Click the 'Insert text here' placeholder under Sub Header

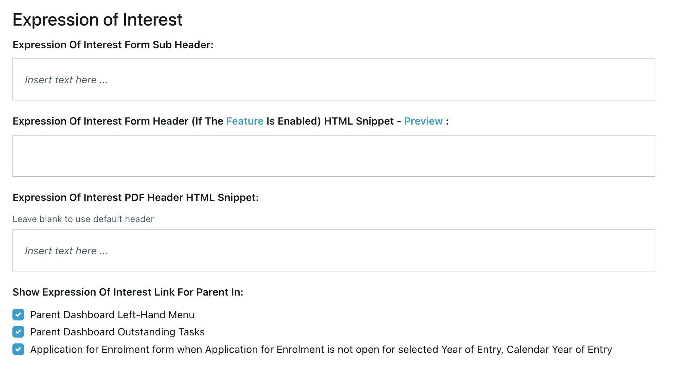(x=66, y=80)
